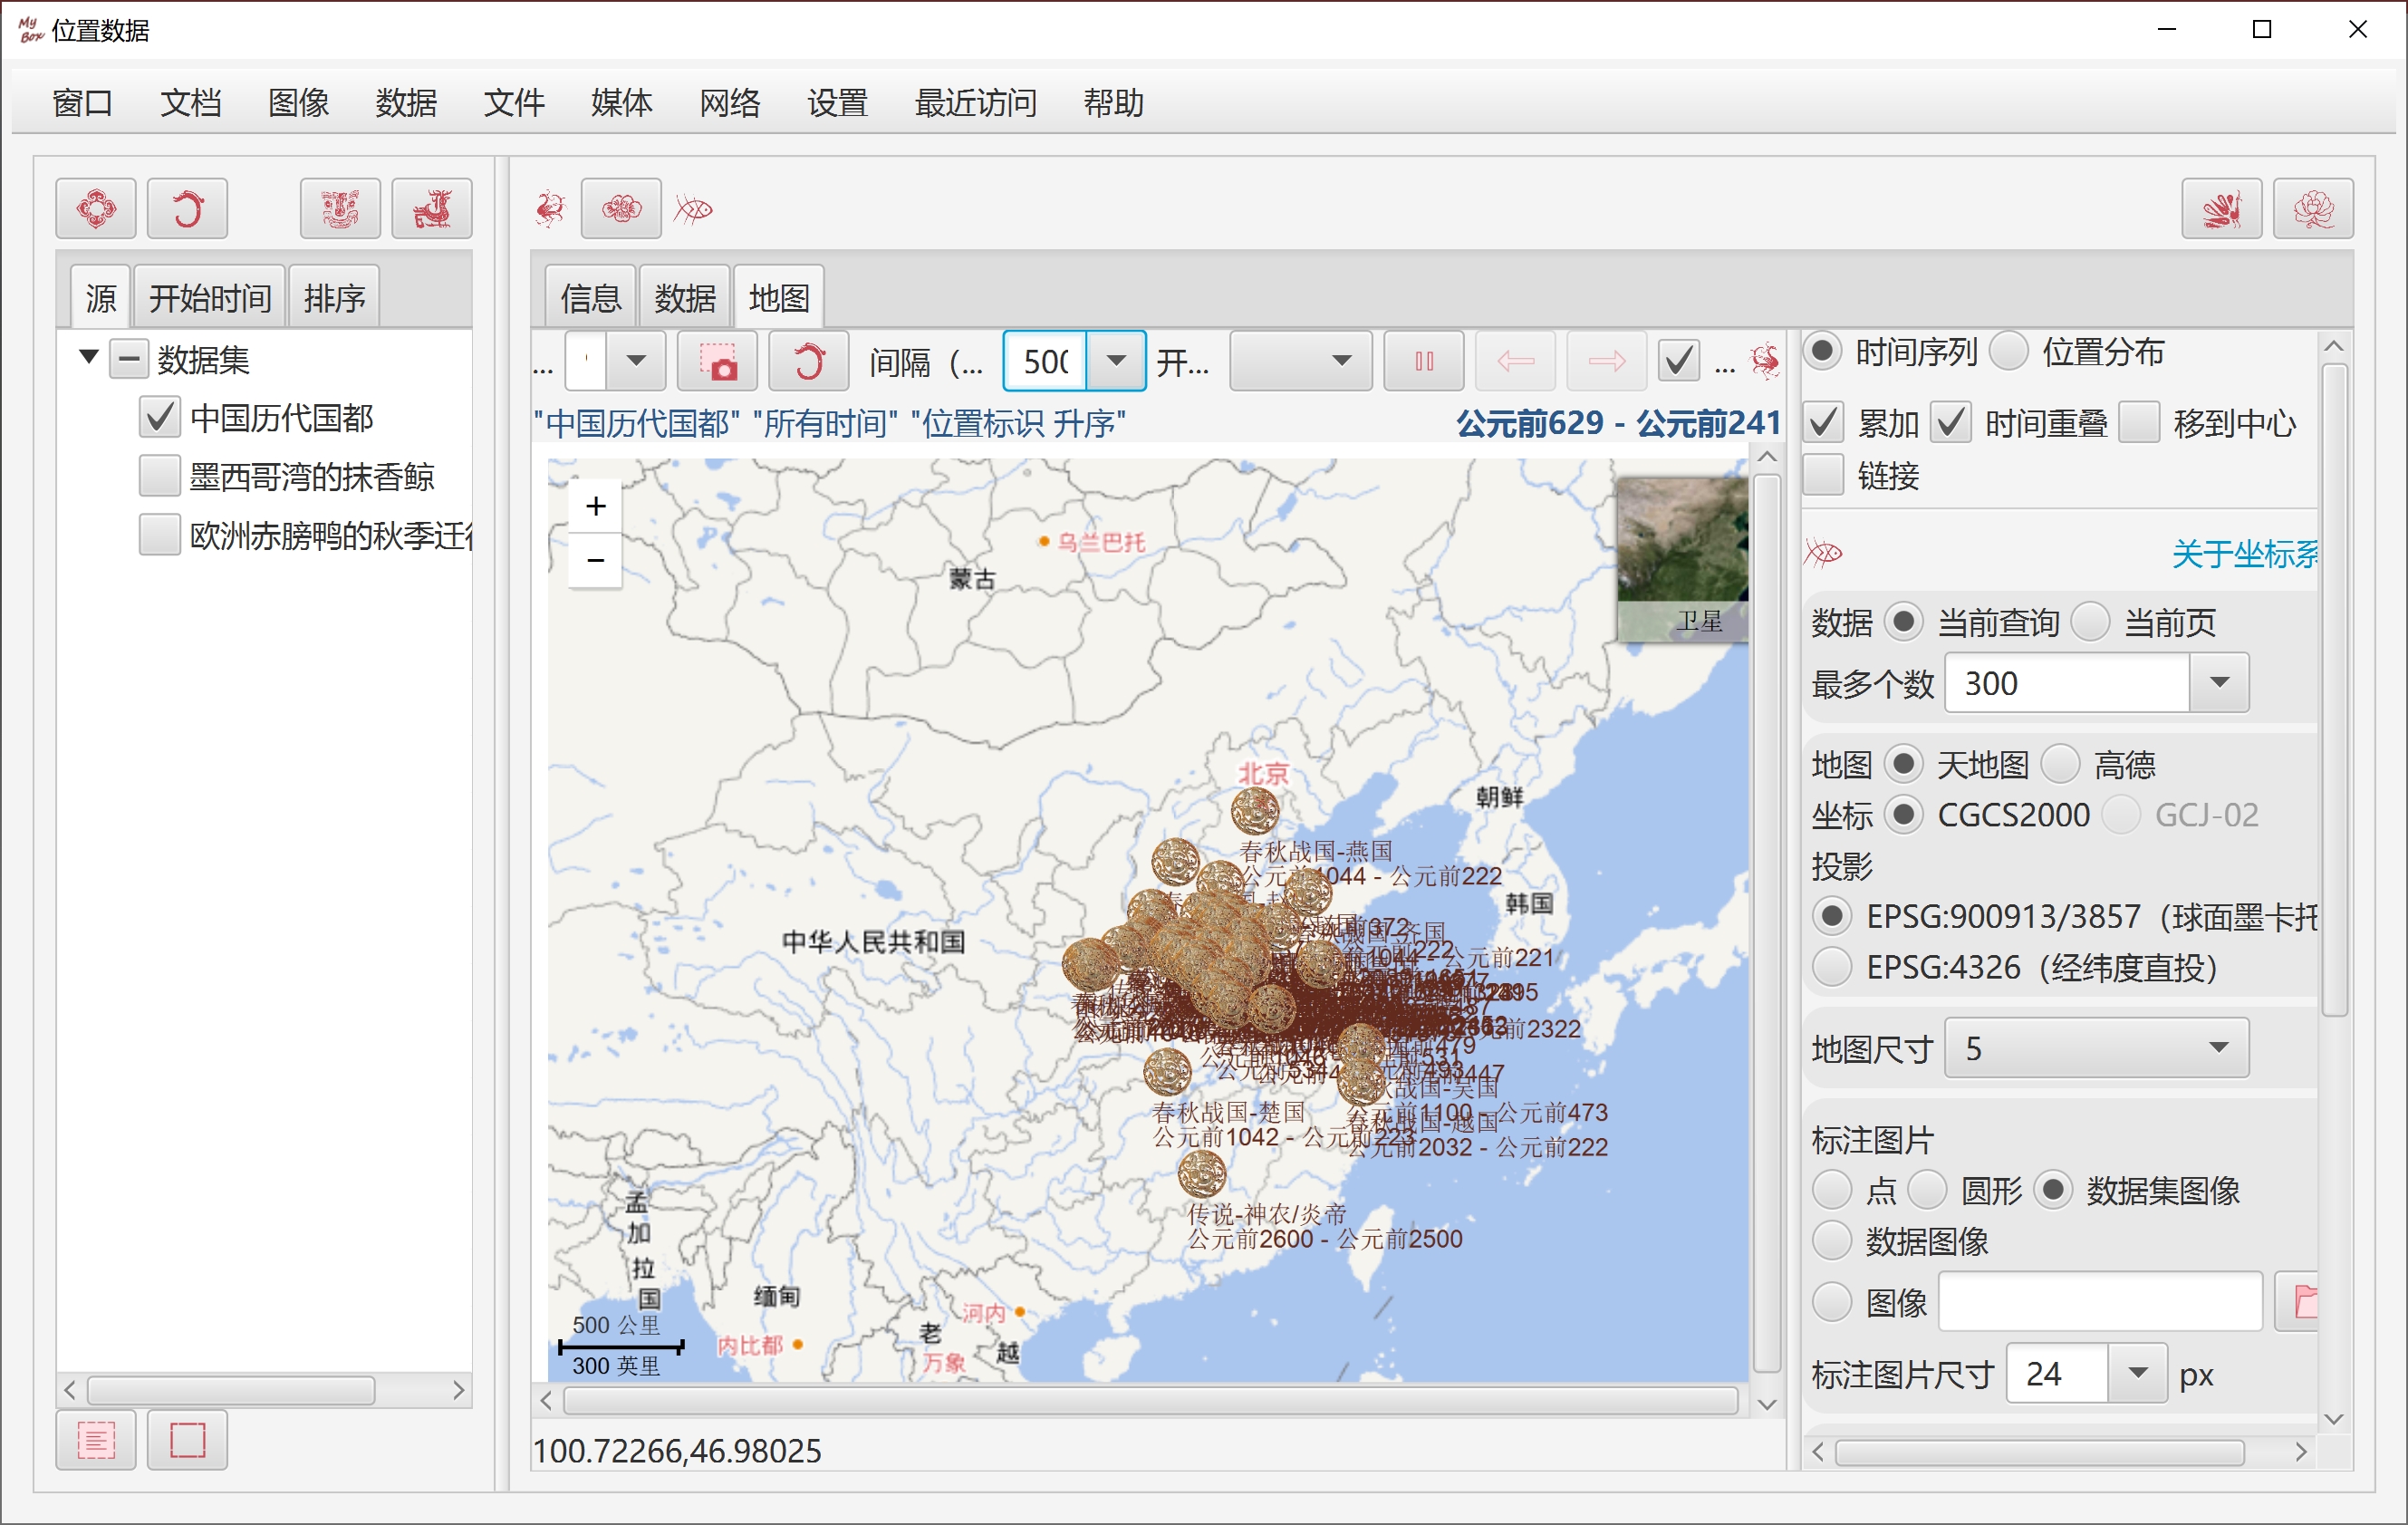
Task: Zoom in on the map
Action: pyautogui.click(x=596, y=506)
